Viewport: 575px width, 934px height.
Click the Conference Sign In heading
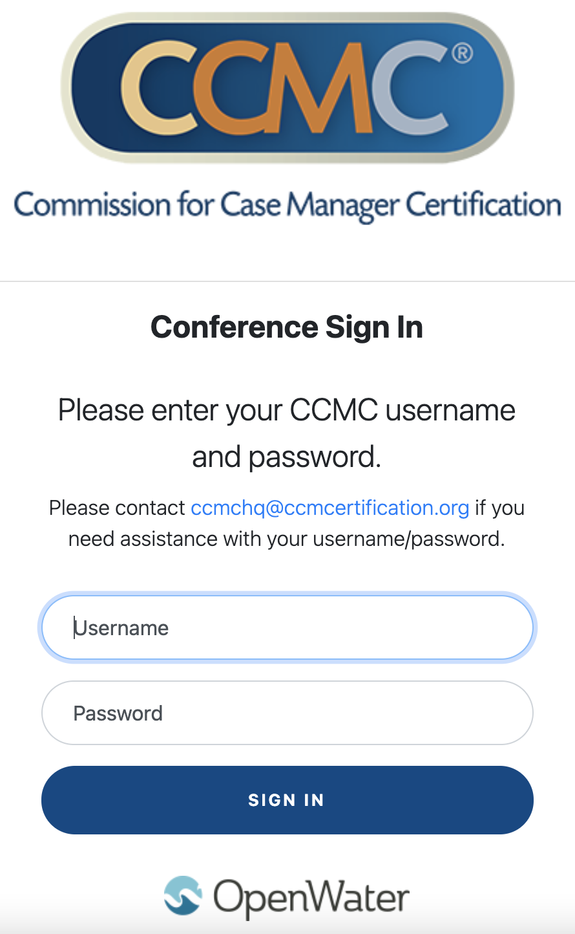287,327
